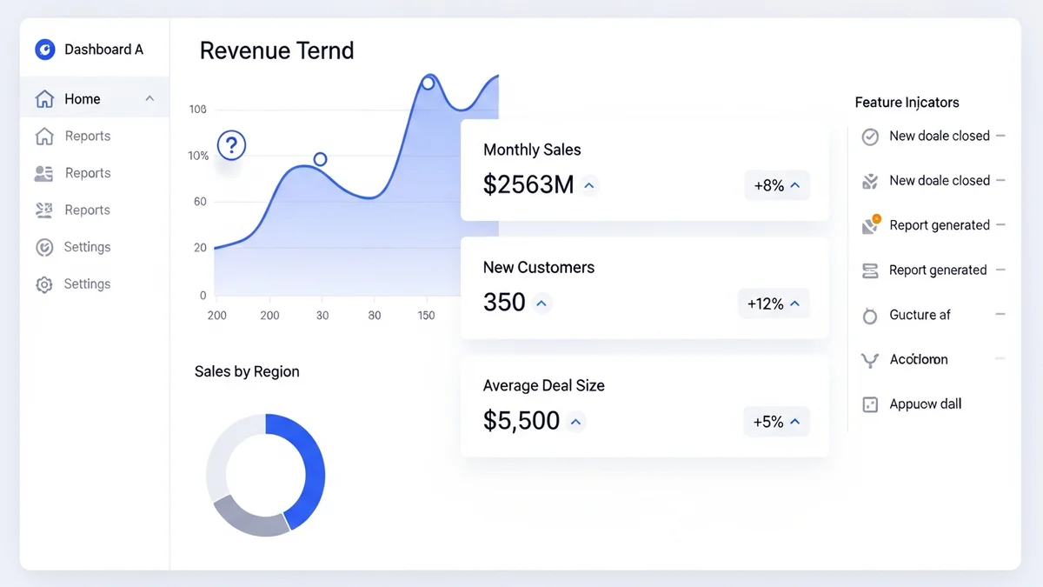Click the circled checkmark activity icon
1043x587 pixels.
tap(870, 137)
